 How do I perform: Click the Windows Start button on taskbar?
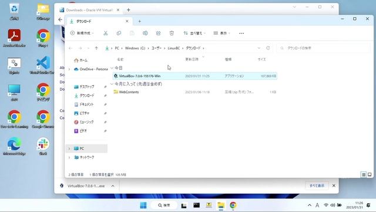pos(143,205)
